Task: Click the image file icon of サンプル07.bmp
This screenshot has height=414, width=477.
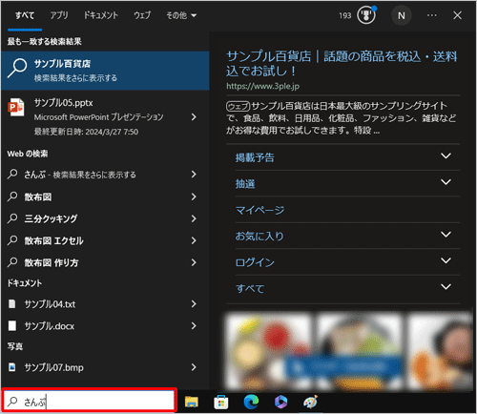Action: [12, 367]
